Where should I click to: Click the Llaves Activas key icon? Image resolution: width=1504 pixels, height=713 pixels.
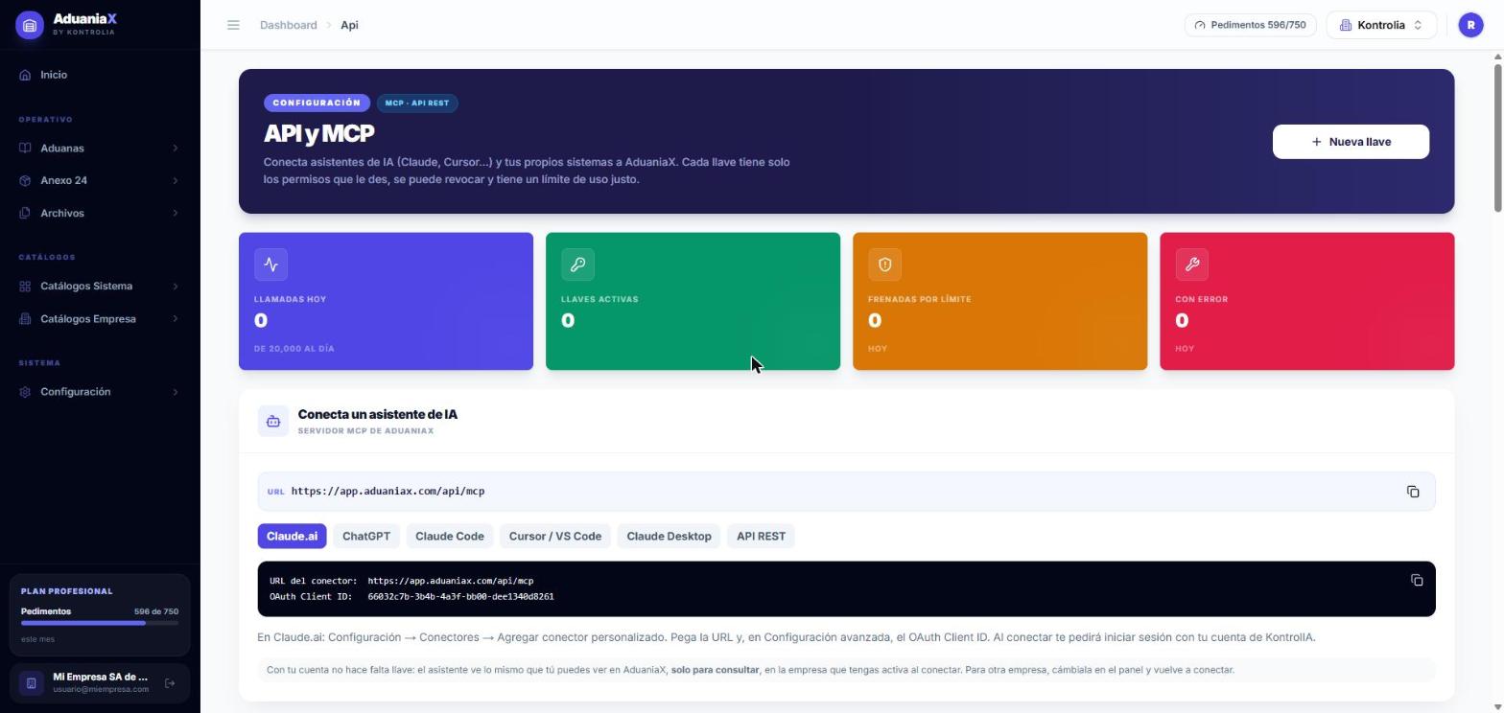click(578, 264)
